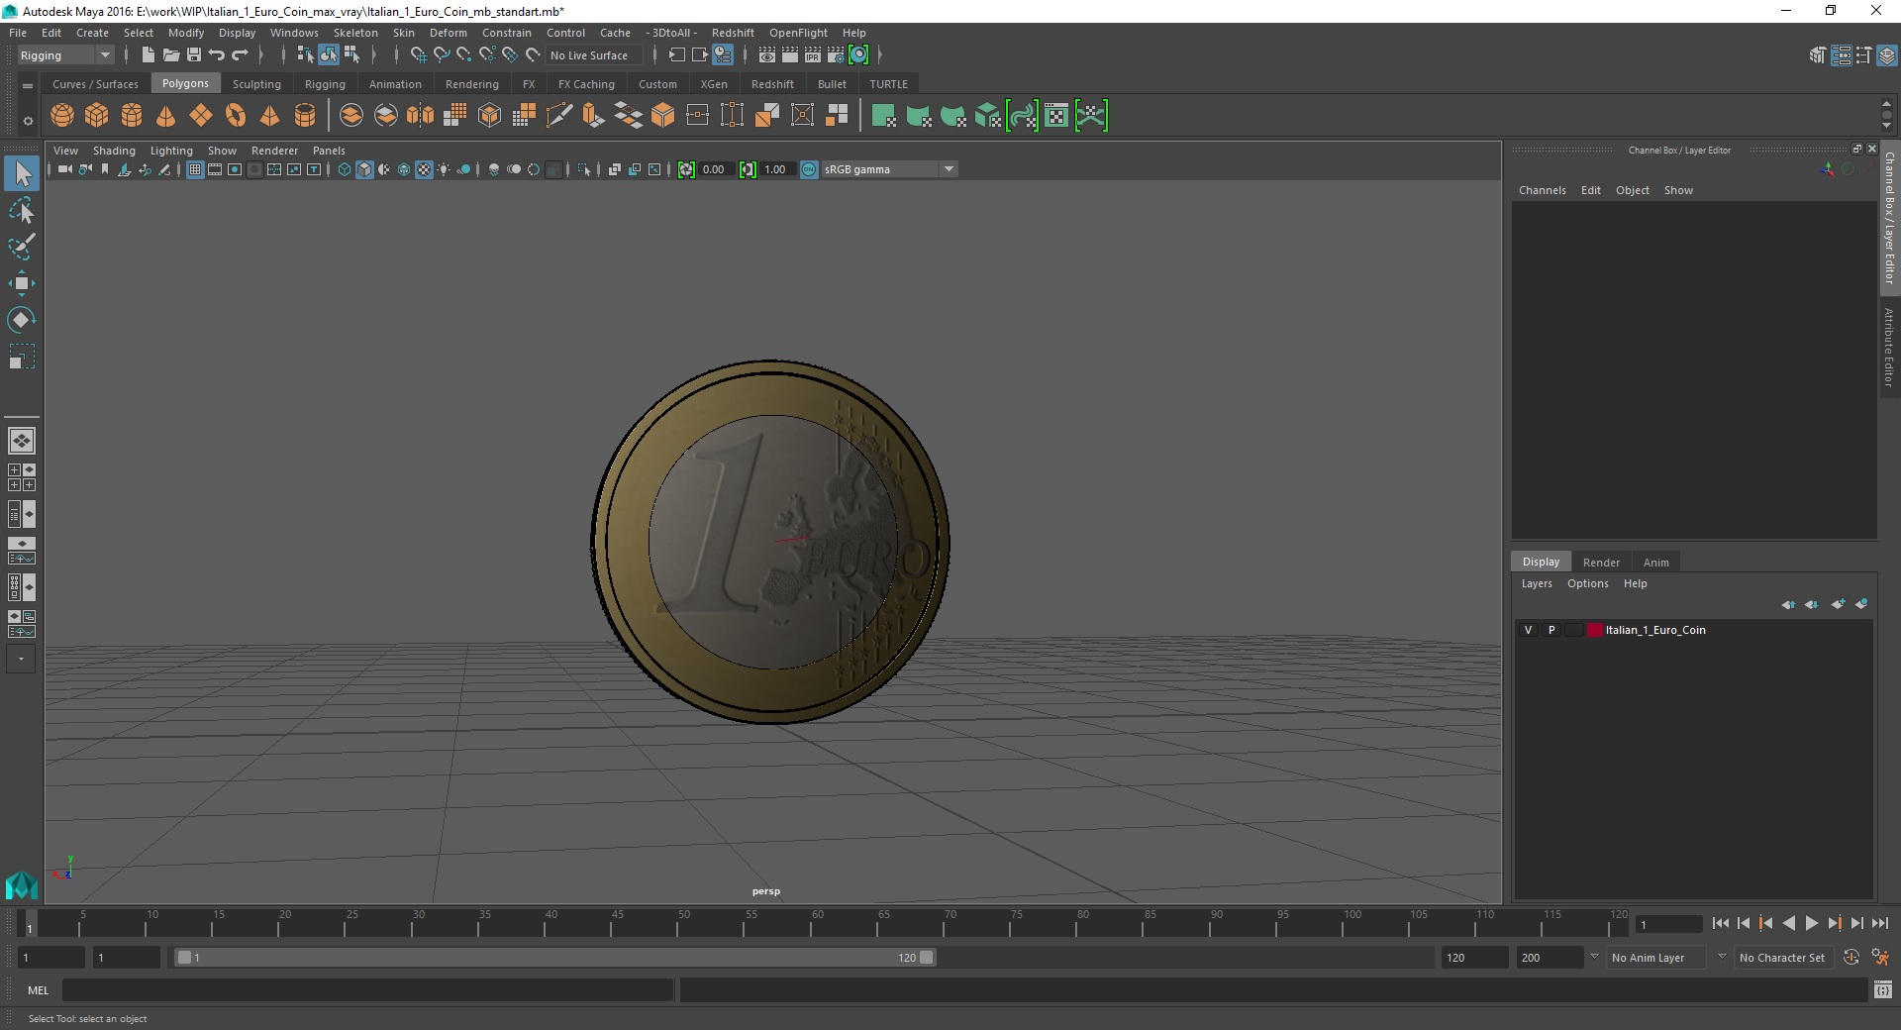The height and width of the screenshot is (1030, 1901).
Task: Switch to the Render layer tab
Action: click(1601, 562)
